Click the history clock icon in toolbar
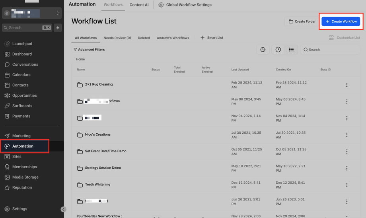The height and width of the screenshot is (218, 366). [263, 49]
